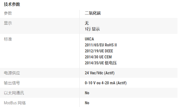Click the 显示 row label
Viewport: 188px width, 107px height.
[8, 23]
